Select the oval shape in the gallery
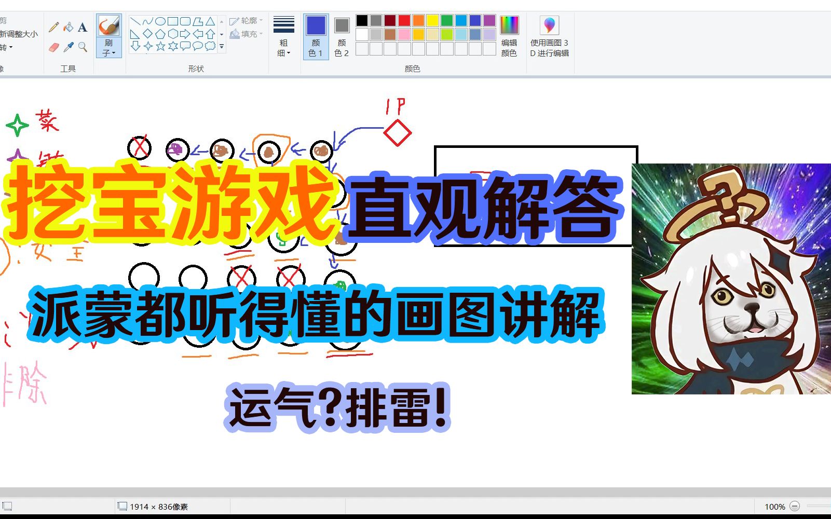The width and height of the screenshot is (831, 519). pos(160,22)
